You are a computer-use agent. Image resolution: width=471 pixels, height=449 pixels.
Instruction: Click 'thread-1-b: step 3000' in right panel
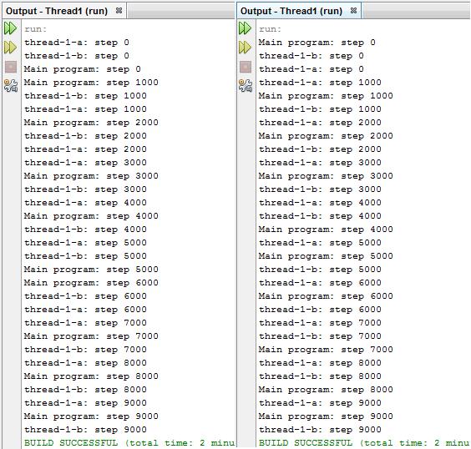pyautogui.click(x=320, y=189)
